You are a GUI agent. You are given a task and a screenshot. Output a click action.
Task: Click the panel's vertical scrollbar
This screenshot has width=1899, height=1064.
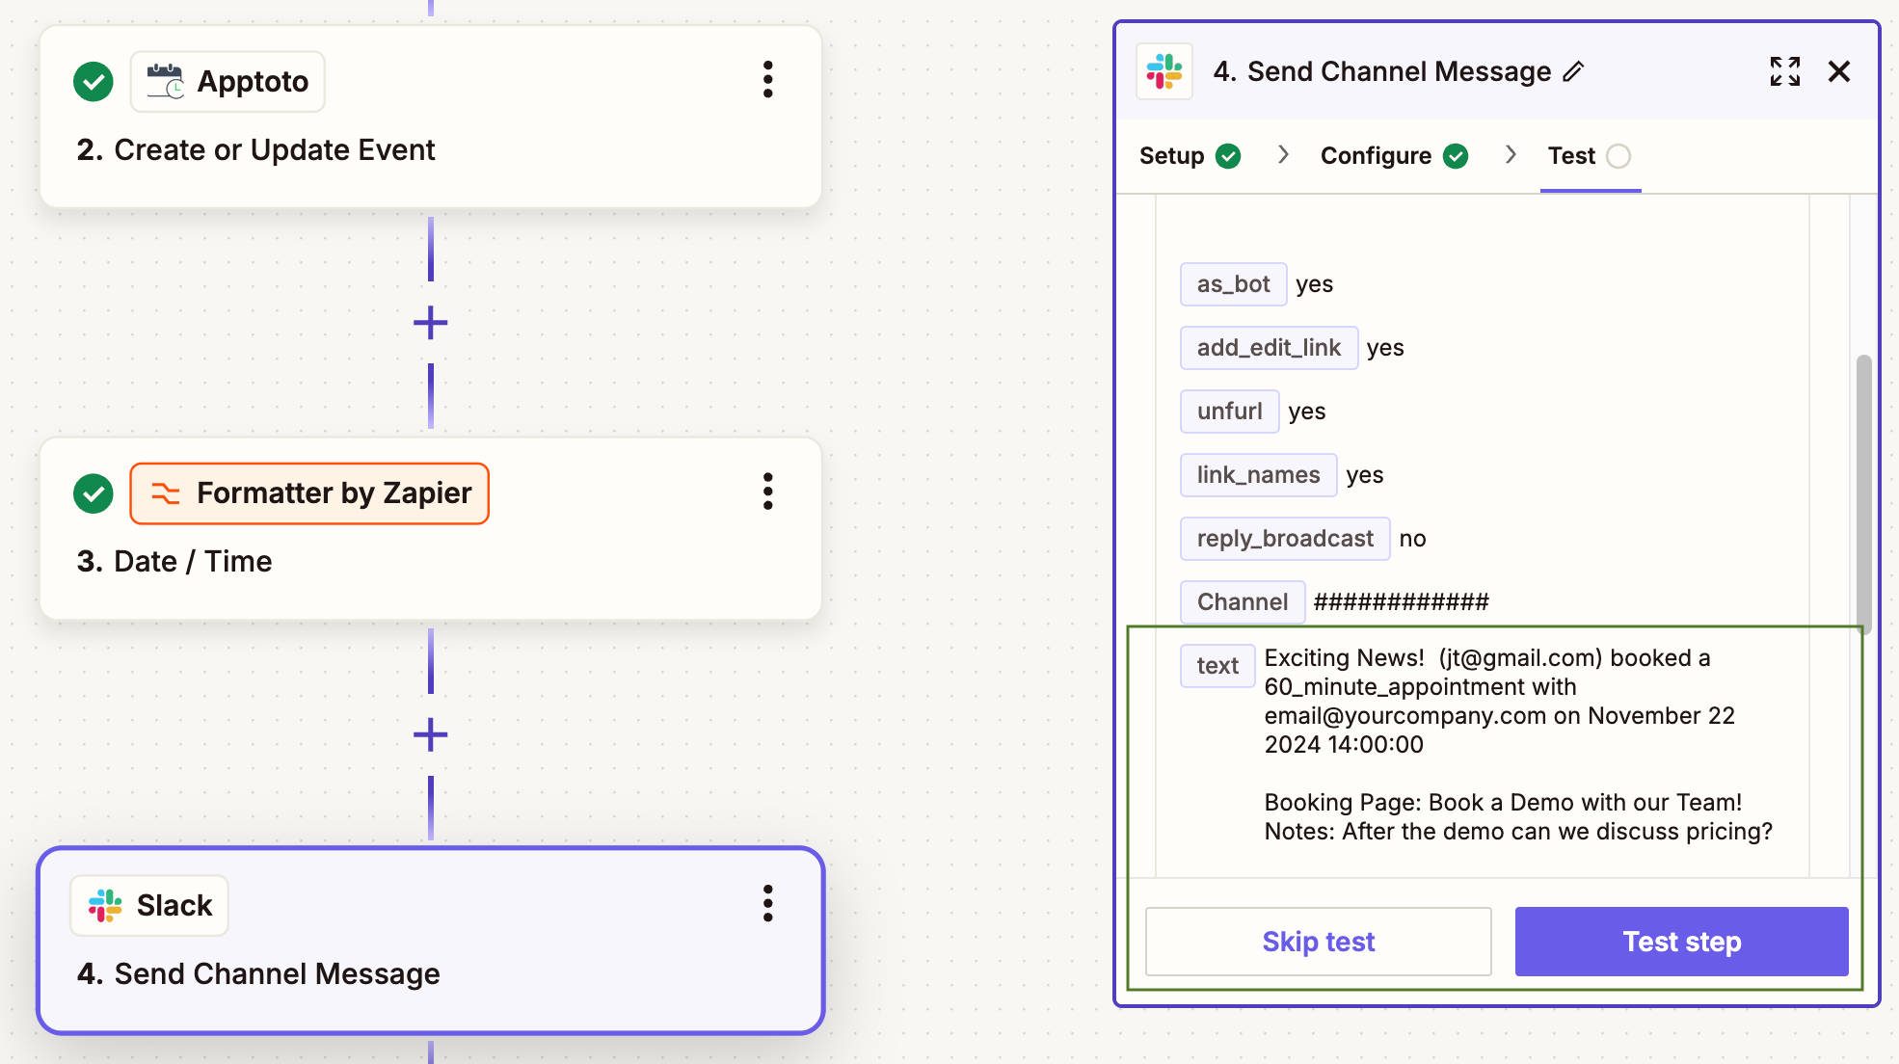coord(1863,493)
